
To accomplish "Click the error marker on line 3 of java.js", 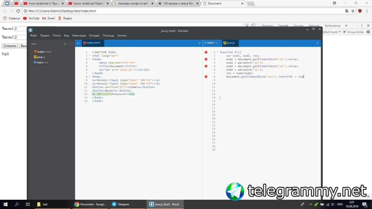I will (206, 59).
